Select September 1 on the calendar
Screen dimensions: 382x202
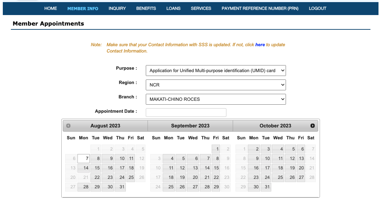[216, 149]
